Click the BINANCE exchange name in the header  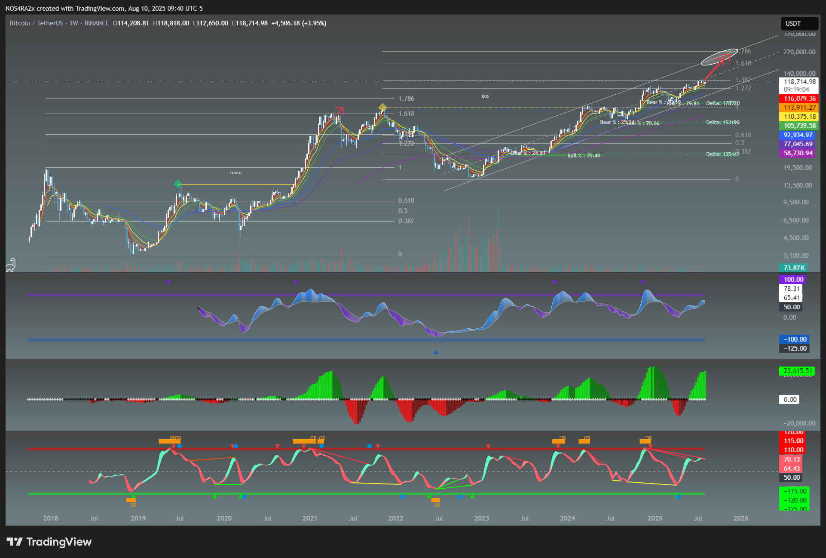(x=97, y=23)
